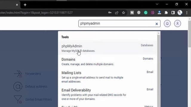This screenshot has width=191, height=107.
Task: Open Forwarders in the Email section
Action: click(33, 74)
